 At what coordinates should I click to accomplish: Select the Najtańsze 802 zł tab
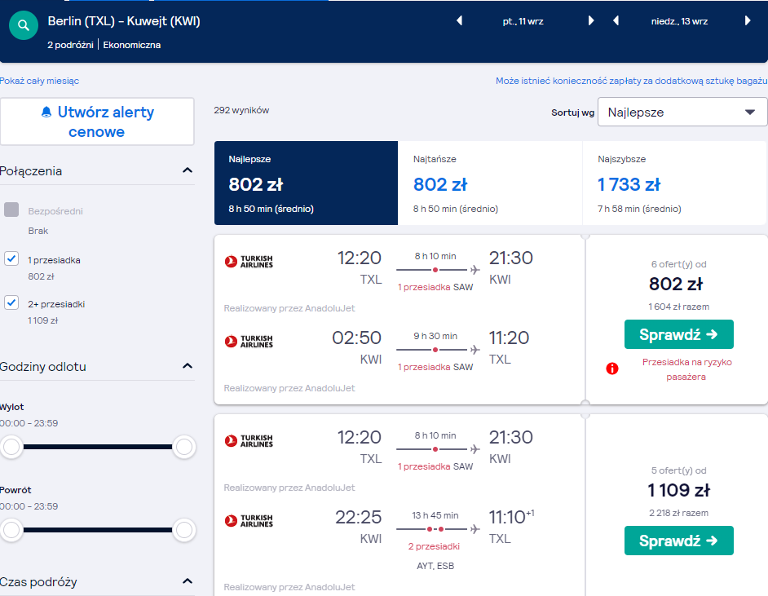click(x=490, y=183)
